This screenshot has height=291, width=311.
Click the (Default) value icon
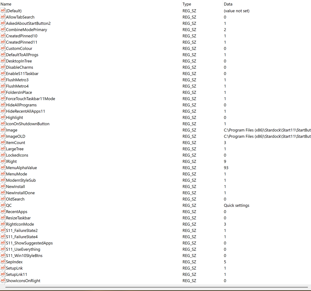coord(3,11)
